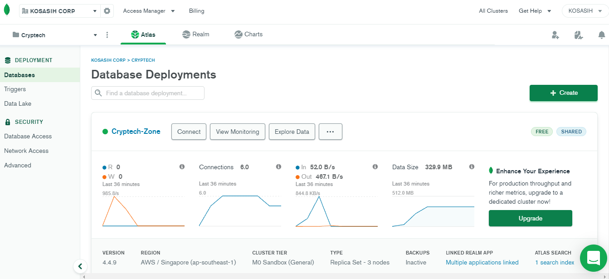This screenshot has height=279, width=609.
Task: Click M0 Sandbox (General) tier text
Action: 283,262
